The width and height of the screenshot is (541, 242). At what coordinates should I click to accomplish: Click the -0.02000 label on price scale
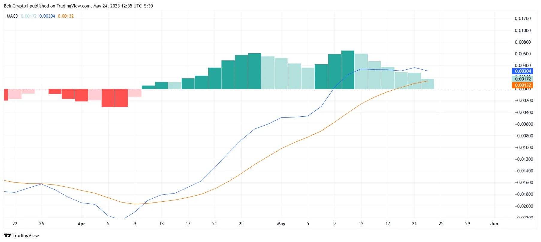[524, 206]
